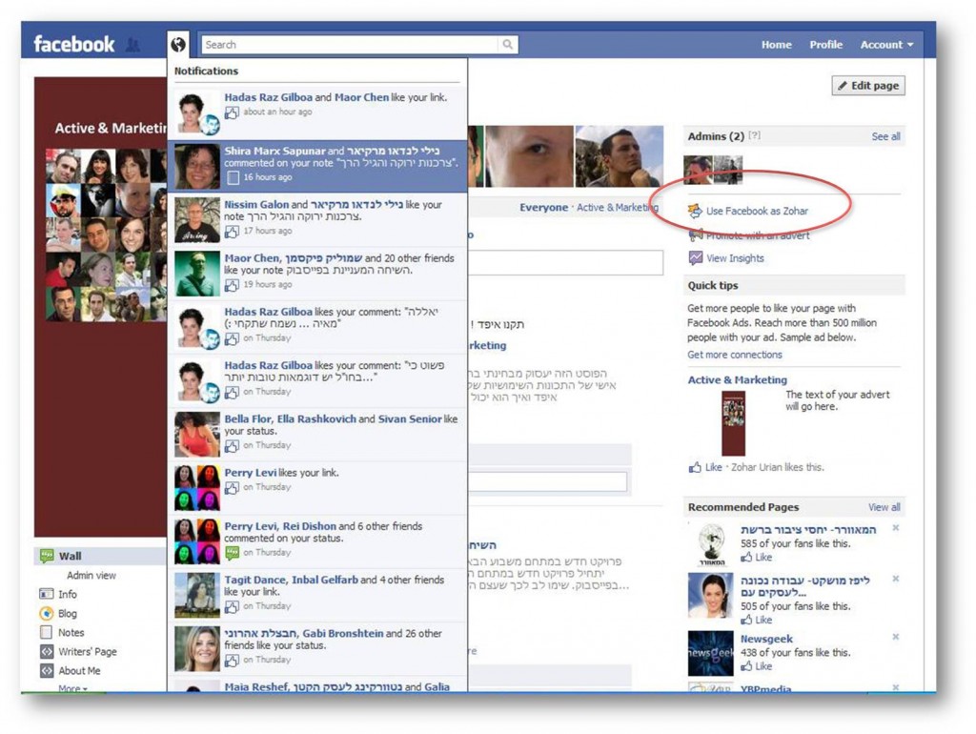Viewport: 976px width, 734px height.
Task: Dismiss the Newsgeek recommended page
Action: click(x=895, y=637)
